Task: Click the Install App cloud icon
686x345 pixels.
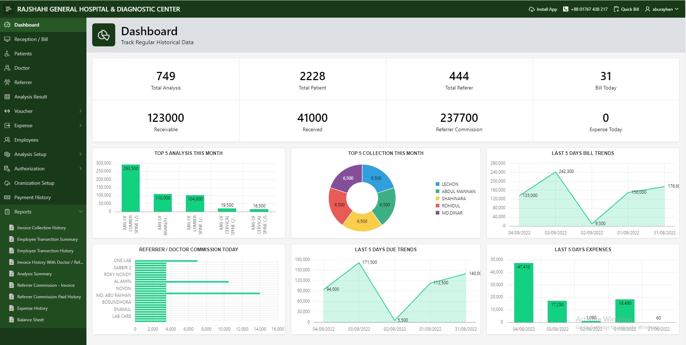Action: pyautogui.click(x=532, y=9)
